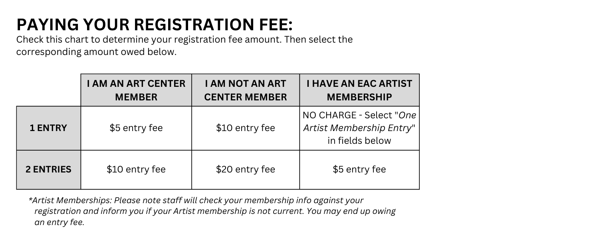Screen dimensions: 599x239
Task: Click the empty top-left table corner
Action: click(x=49, y=90)
